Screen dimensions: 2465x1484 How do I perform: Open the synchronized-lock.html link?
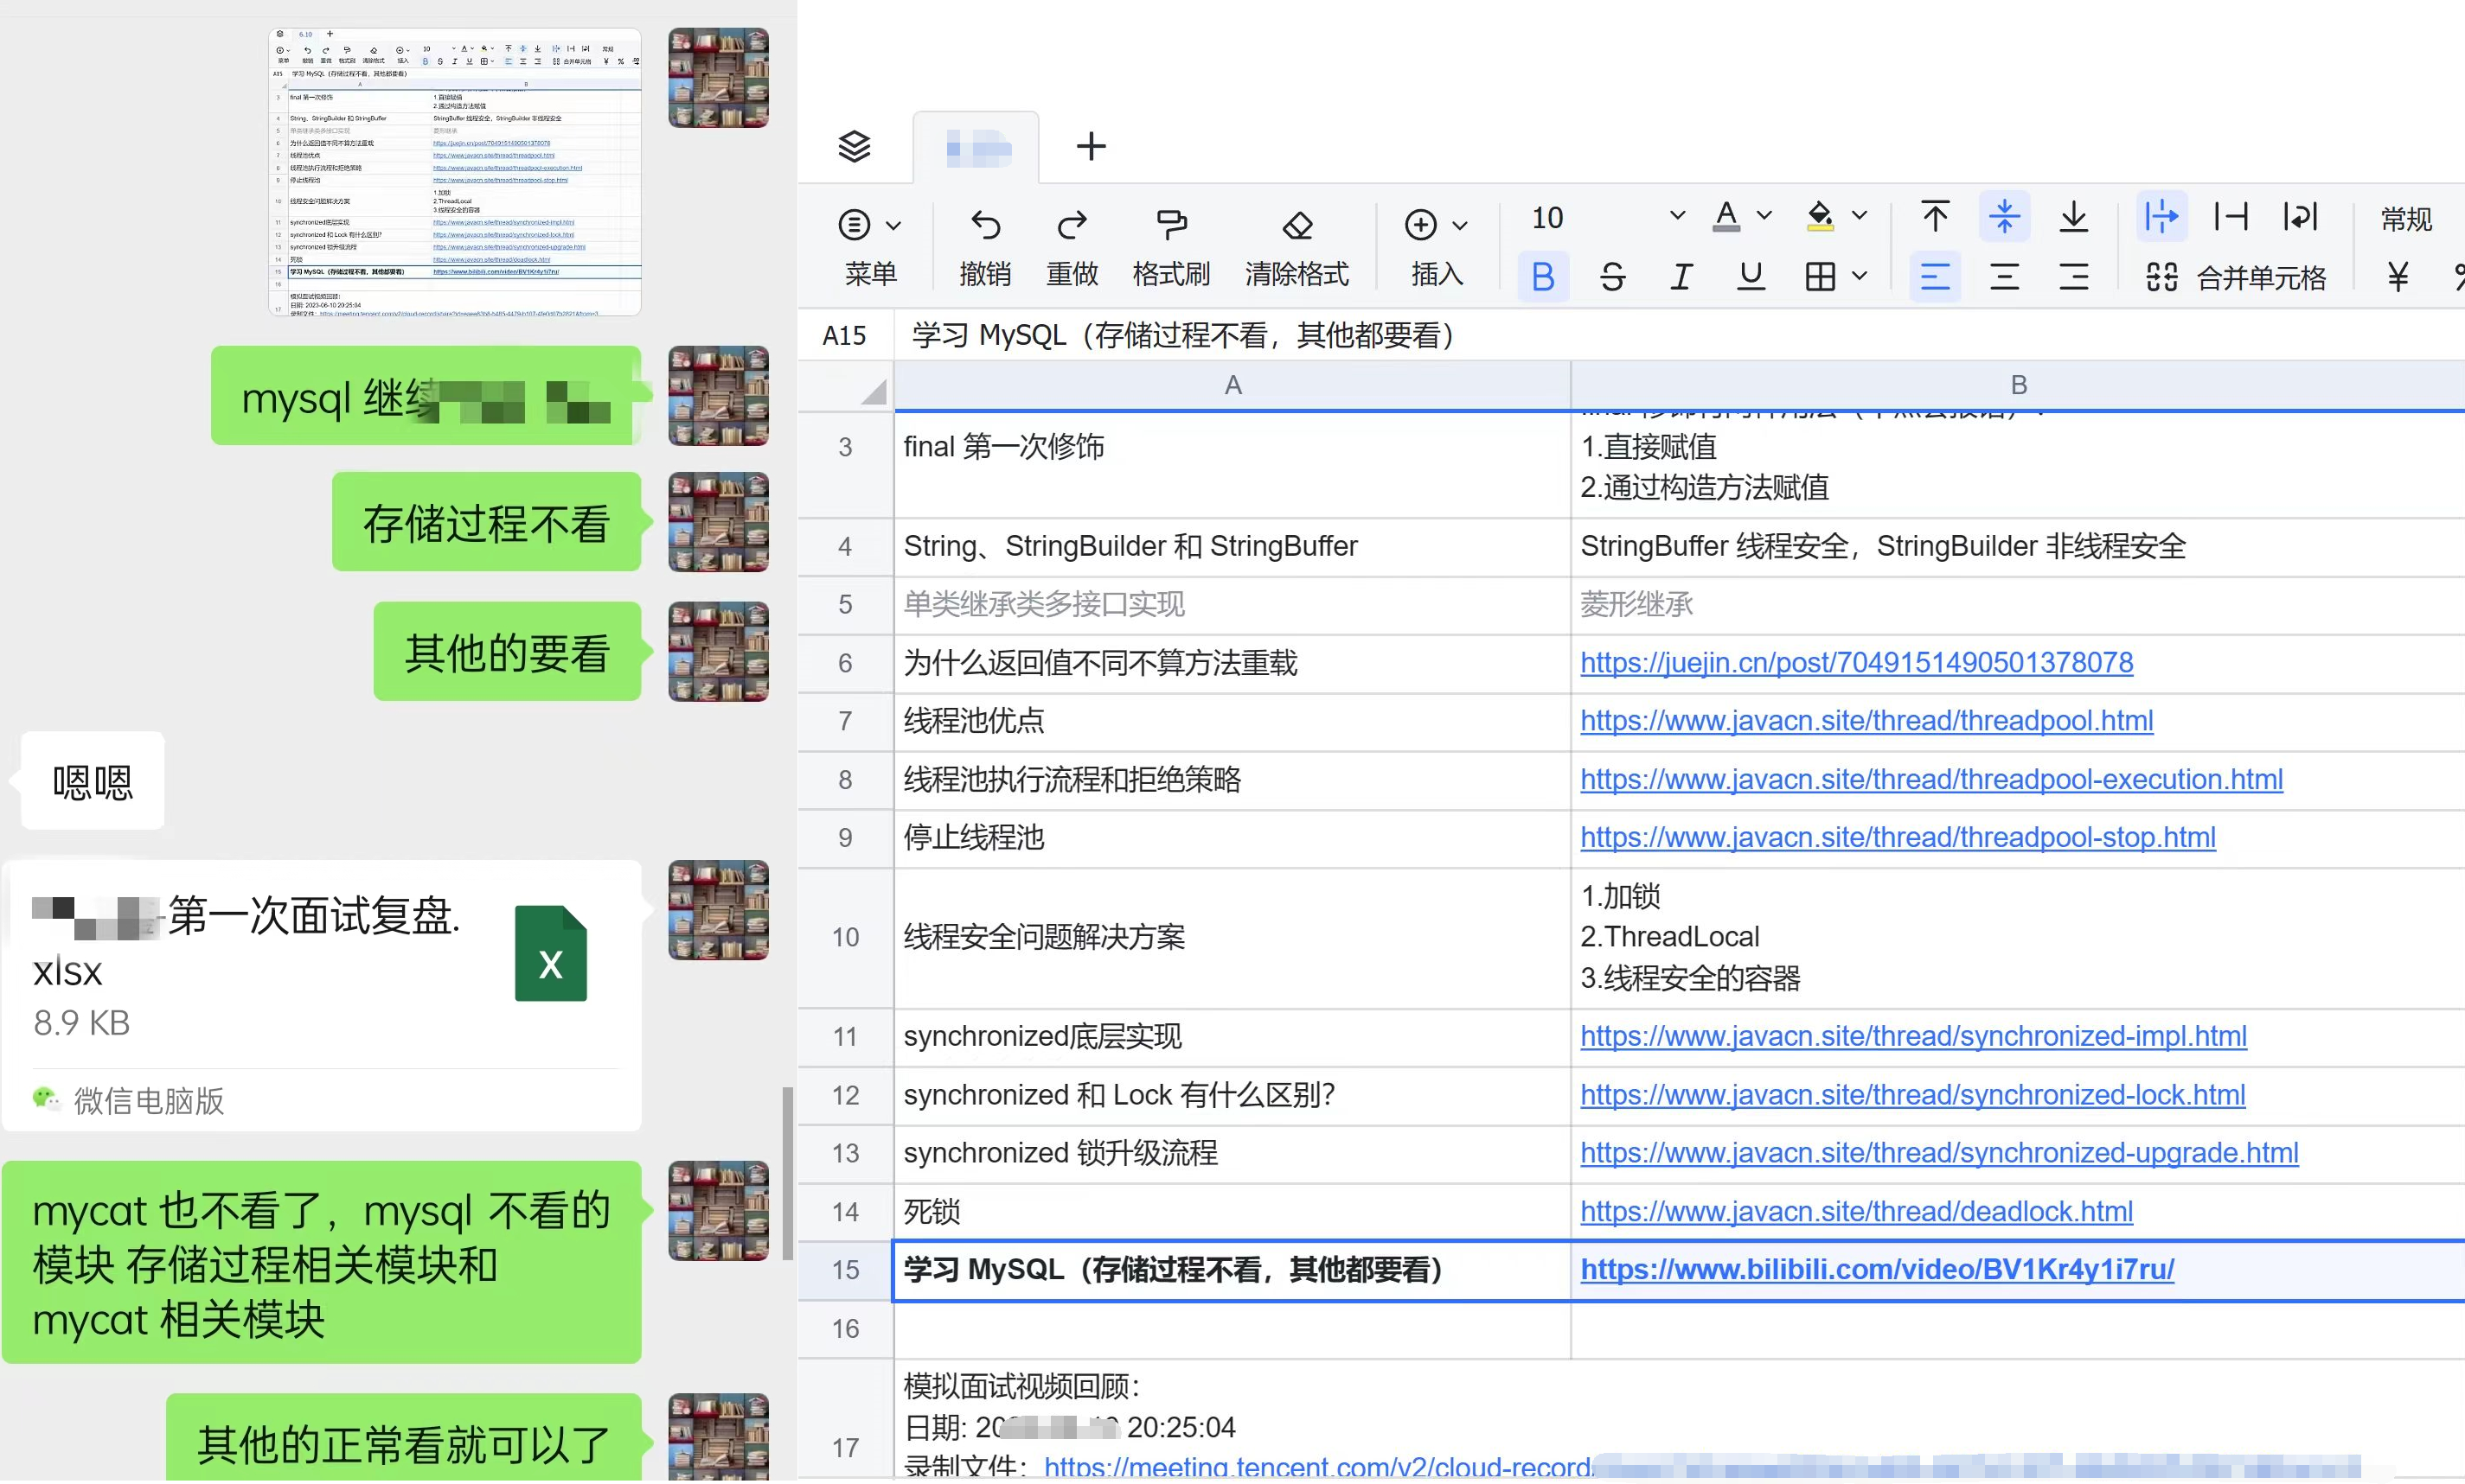click(x=1913, y=1095)
